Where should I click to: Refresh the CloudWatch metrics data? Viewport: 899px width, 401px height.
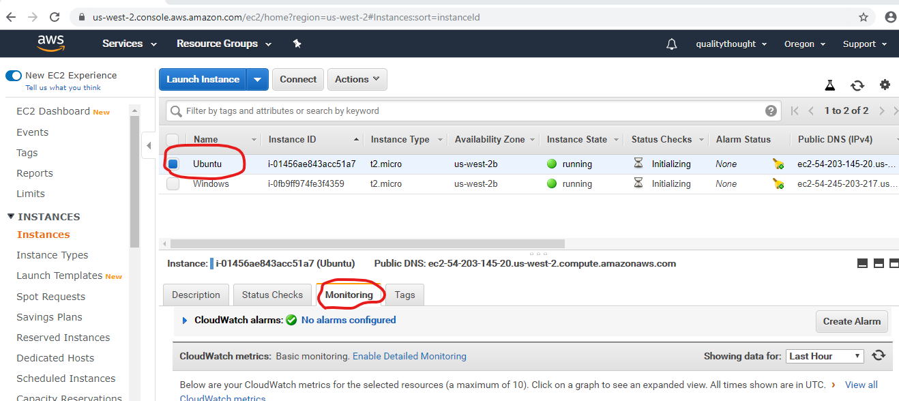(x=879, y=355)
